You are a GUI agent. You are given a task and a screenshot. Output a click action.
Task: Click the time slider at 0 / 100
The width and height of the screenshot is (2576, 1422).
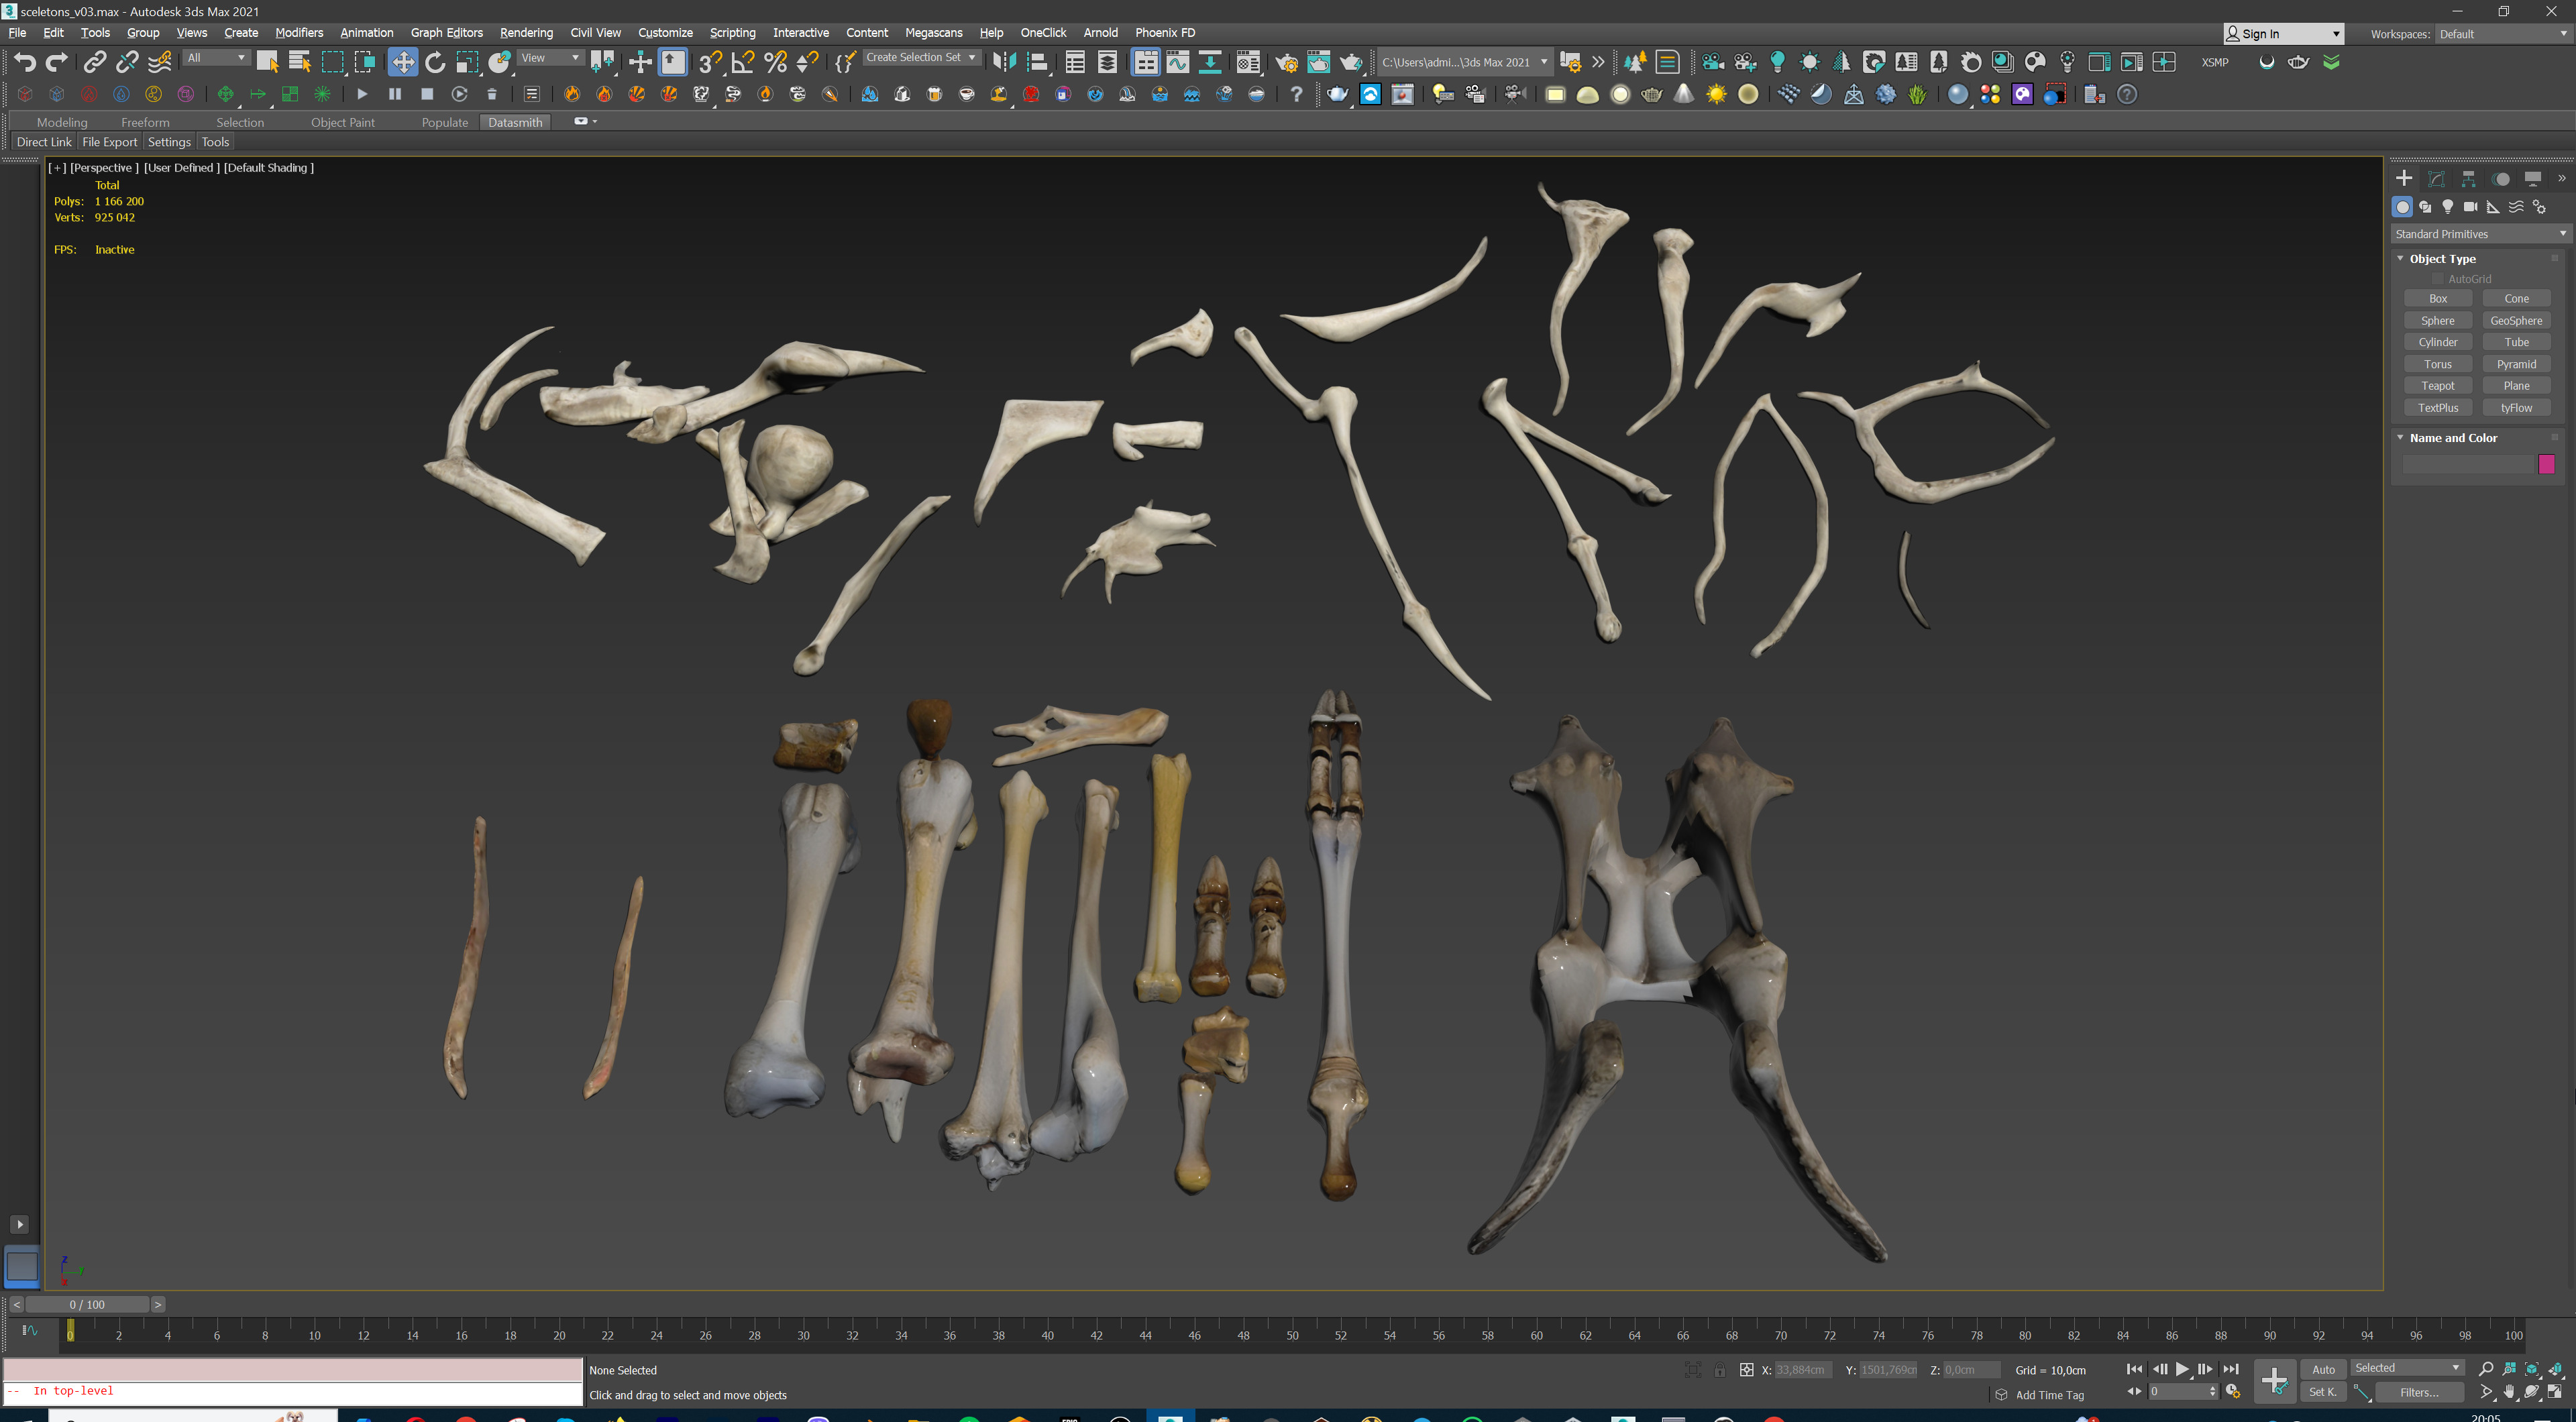pos(87,1304)
